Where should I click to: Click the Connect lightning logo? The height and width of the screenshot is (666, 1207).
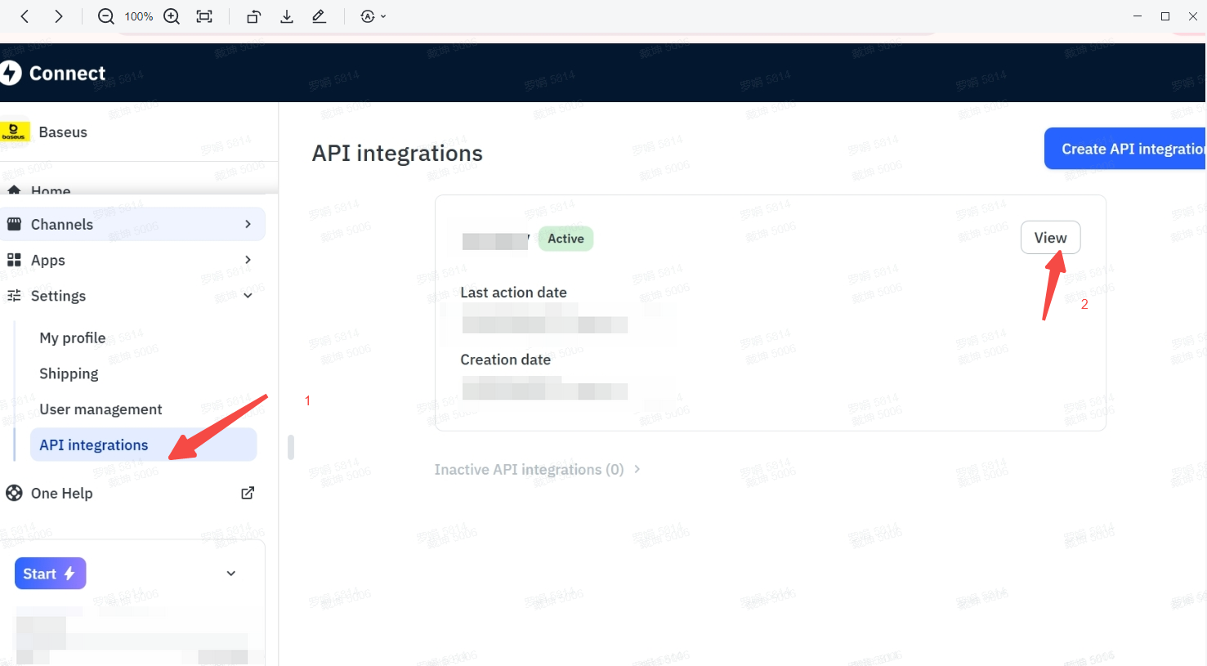coord(11,73)
